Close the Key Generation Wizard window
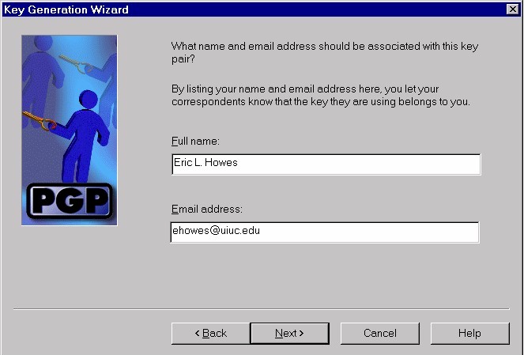 (513, 9)
